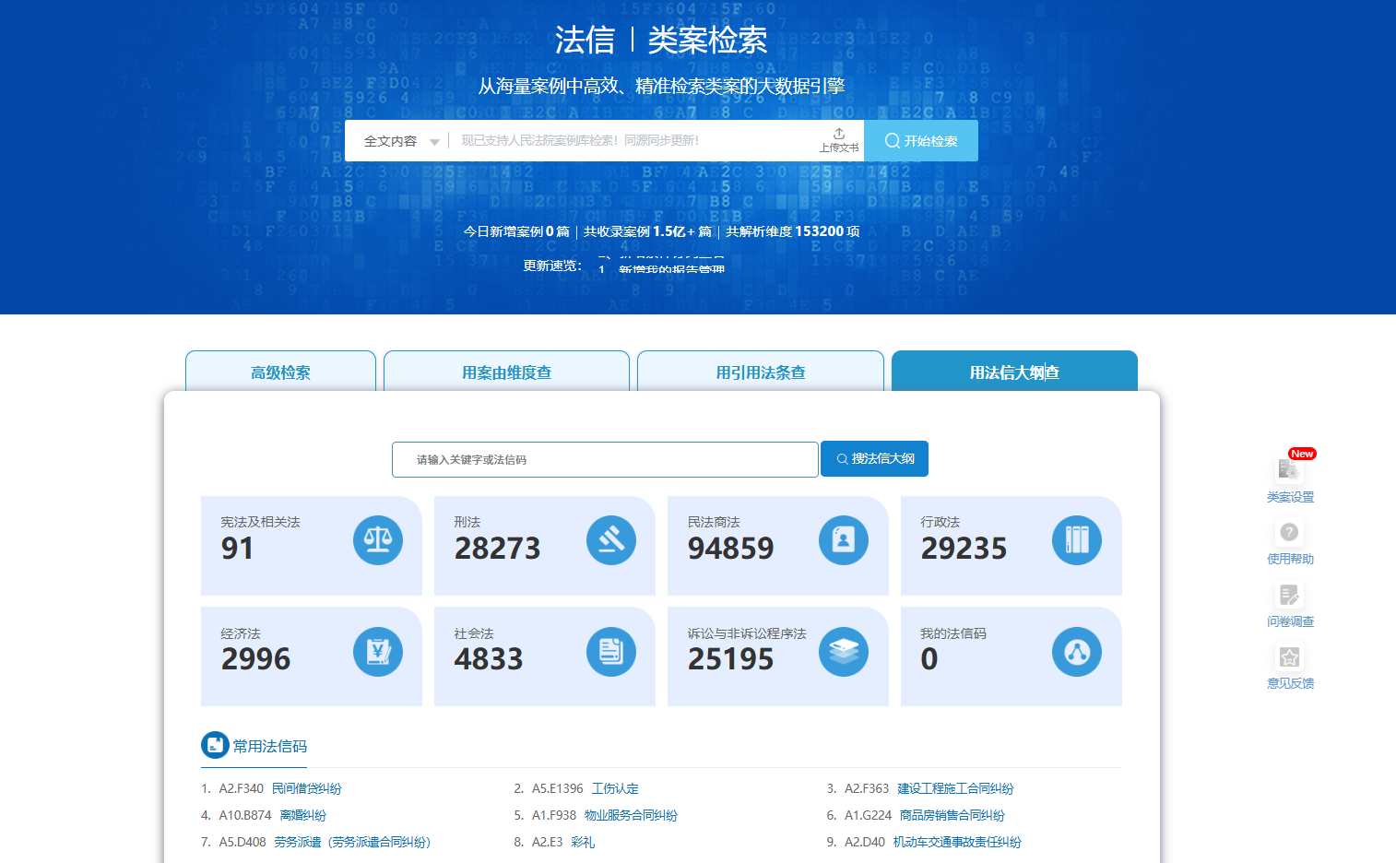Screen dimensions: 1396x863
Task: Switch to the 高级检索 tab
Action: click(x=280, y=372)
